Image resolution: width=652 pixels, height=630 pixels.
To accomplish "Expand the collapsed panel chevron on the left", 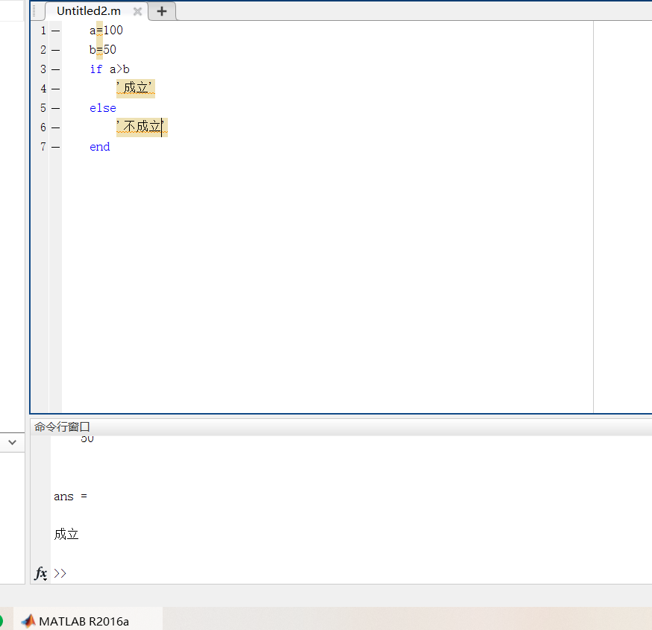I will pos(12,441).
